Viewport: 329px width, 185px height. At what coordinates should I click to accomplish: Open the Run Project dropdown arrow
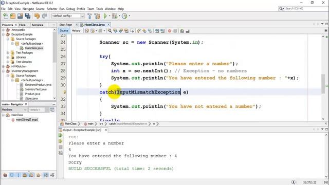click(109, 16)
